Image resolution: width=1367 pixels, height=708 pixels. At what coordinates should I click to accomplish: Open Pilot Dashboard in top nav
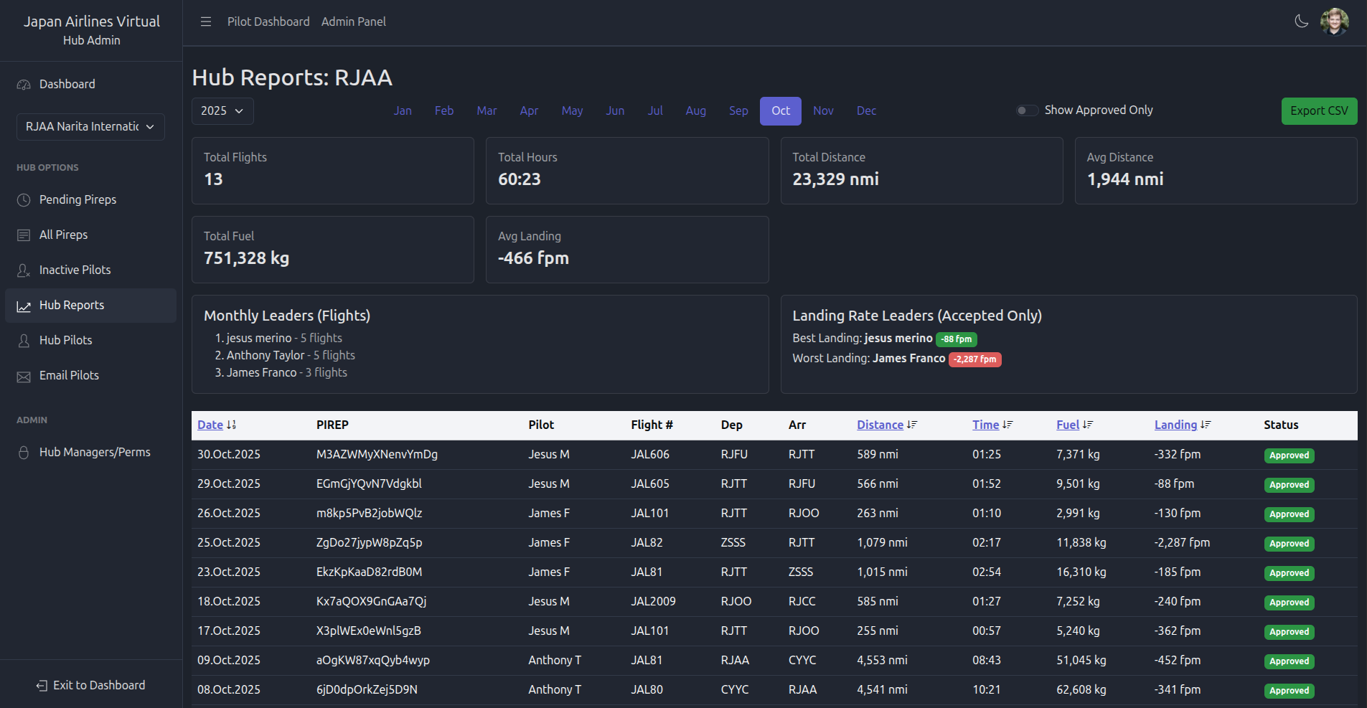[268, 22]
